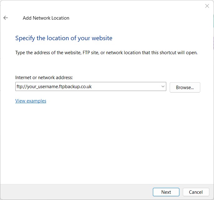Cancel the network location wizard
The image size is (214, 200).
[196, 192]
